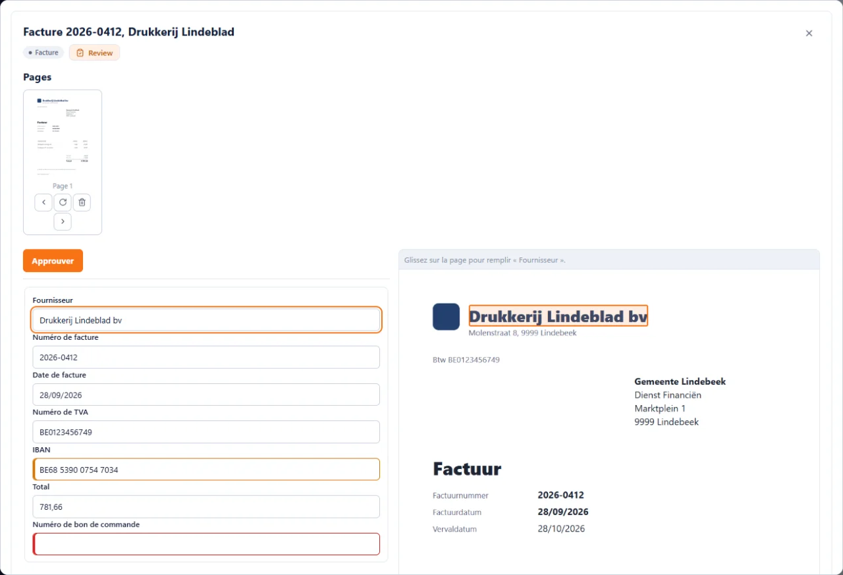The image size is (843, 575).
Task: Click Factuurdatum value 28/09/2026 in the document
Action: (x=563, y=512)
